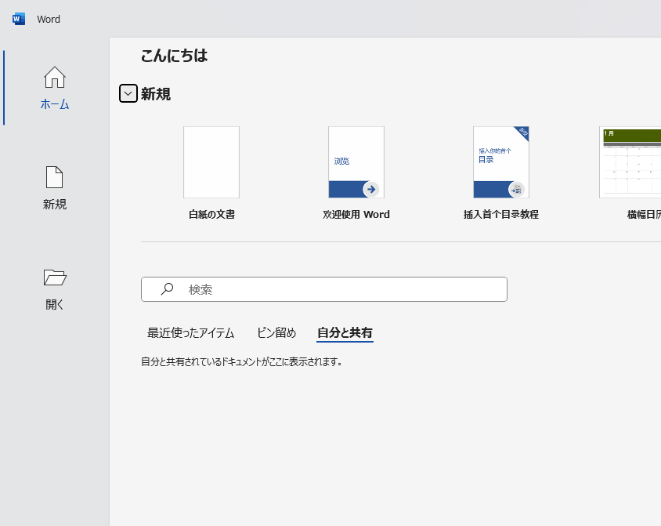Click inside the 検索 text field

pos(345,289)
